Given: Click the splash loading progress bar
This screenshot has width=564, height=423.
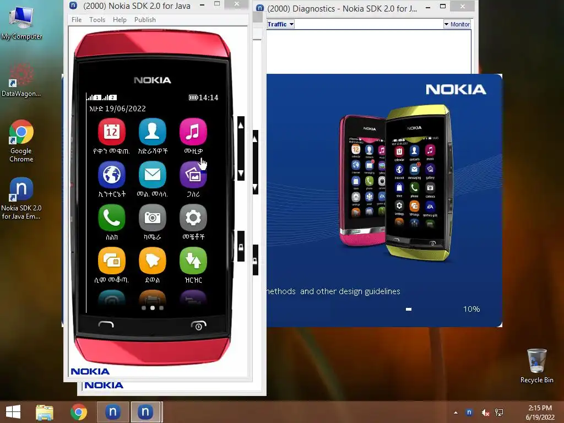Looking at the screenshot, I should click(x=409, y=309).
